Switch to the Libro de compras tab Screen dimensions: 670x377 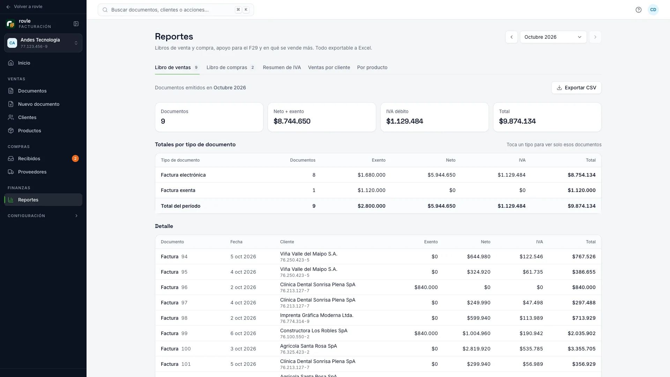coord(231,67)
